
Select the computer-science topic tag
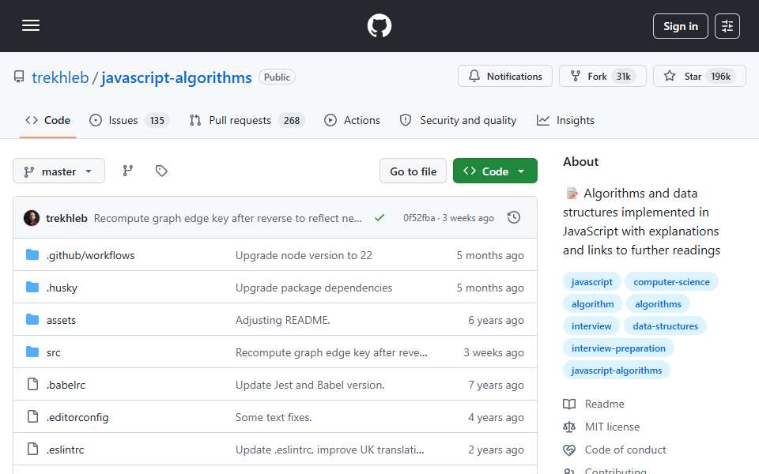[x=671, y=282]
